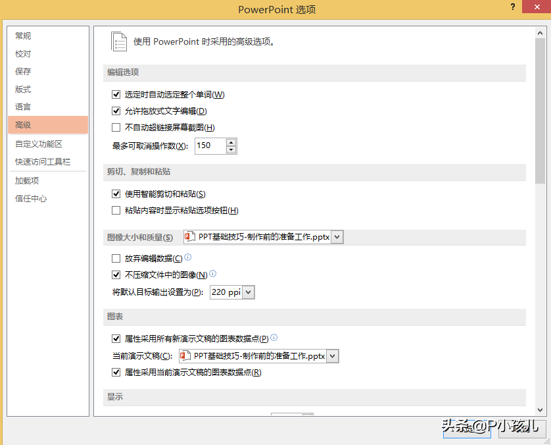
Task: Enable 不自动超链接屏幕截图 checkbox
Action: pos(116,127)
